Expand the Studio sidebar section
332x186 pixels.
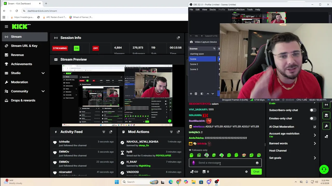43,73
